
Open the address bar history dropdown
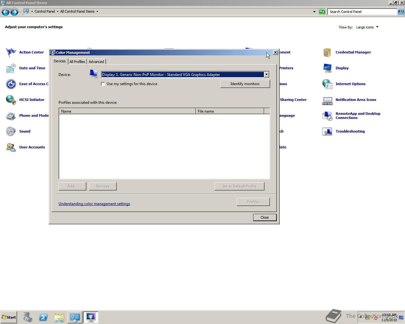click(x=314, y=12)
